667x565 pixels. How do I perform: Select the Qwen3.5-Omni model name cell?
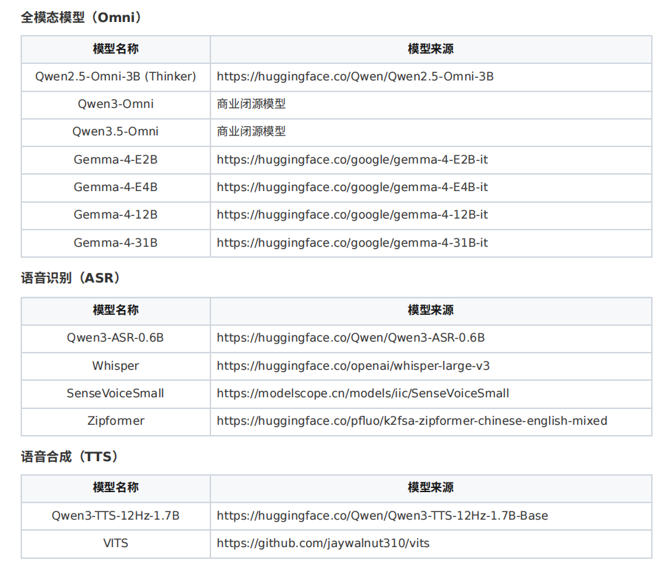pos(116,132)
